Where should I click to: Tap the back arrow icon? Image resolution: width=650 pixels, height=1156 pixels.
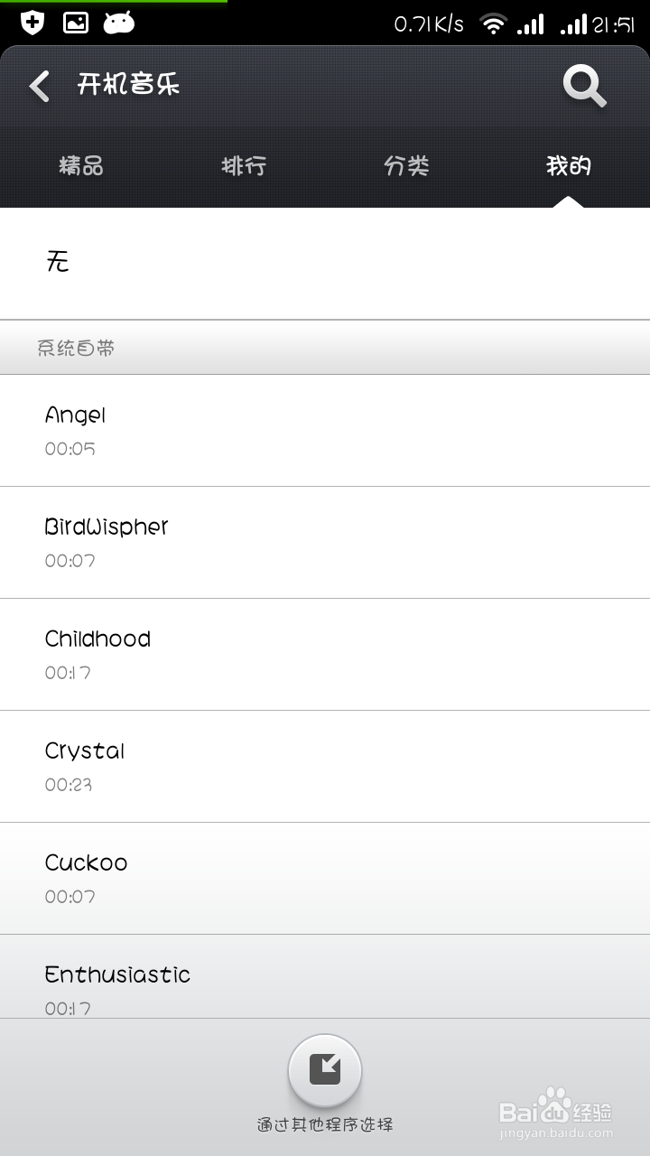click(x=39, y=86)
